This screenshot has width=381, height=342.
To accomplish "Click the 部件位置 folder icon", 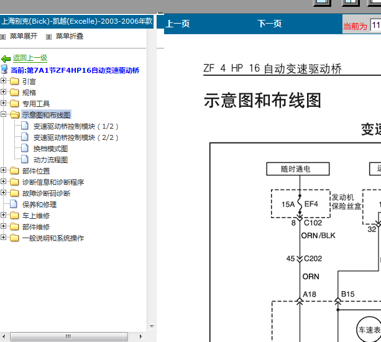I will (14, 170).
